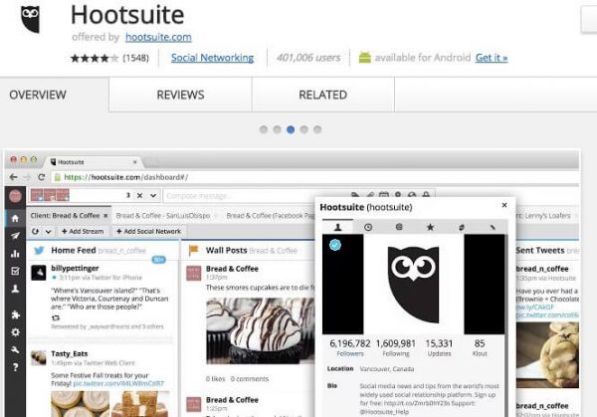Screen dimensions: 597x417
Task: Click the Hootsuite browser tab
Action: point(94,162)
